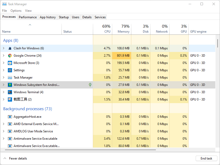Click the Antimalware Service Executable 122.6 MB icon

pos(10,139)
